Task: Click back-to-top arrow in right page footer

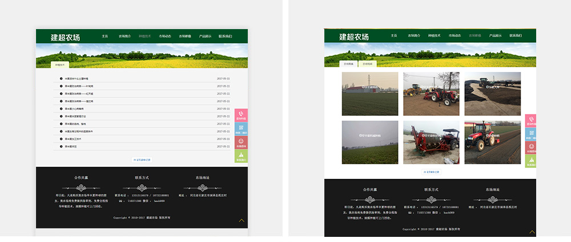Action: coord(532,232)
